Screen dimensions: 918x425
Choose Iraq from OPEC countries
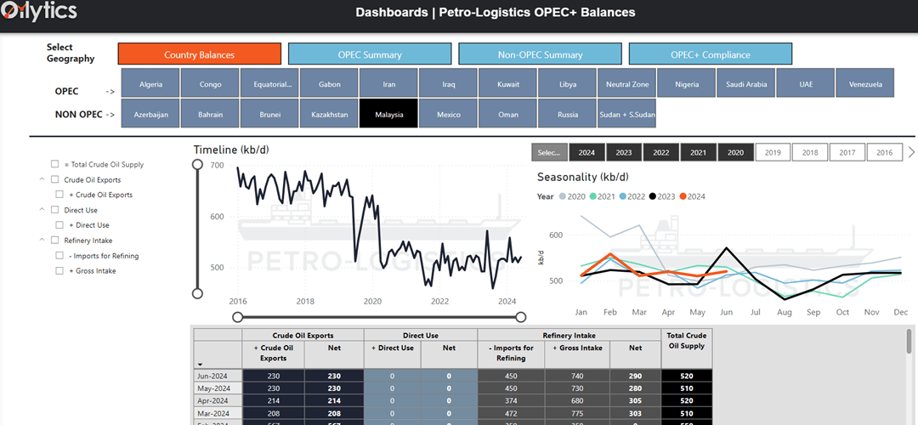[x=449, y=83]
